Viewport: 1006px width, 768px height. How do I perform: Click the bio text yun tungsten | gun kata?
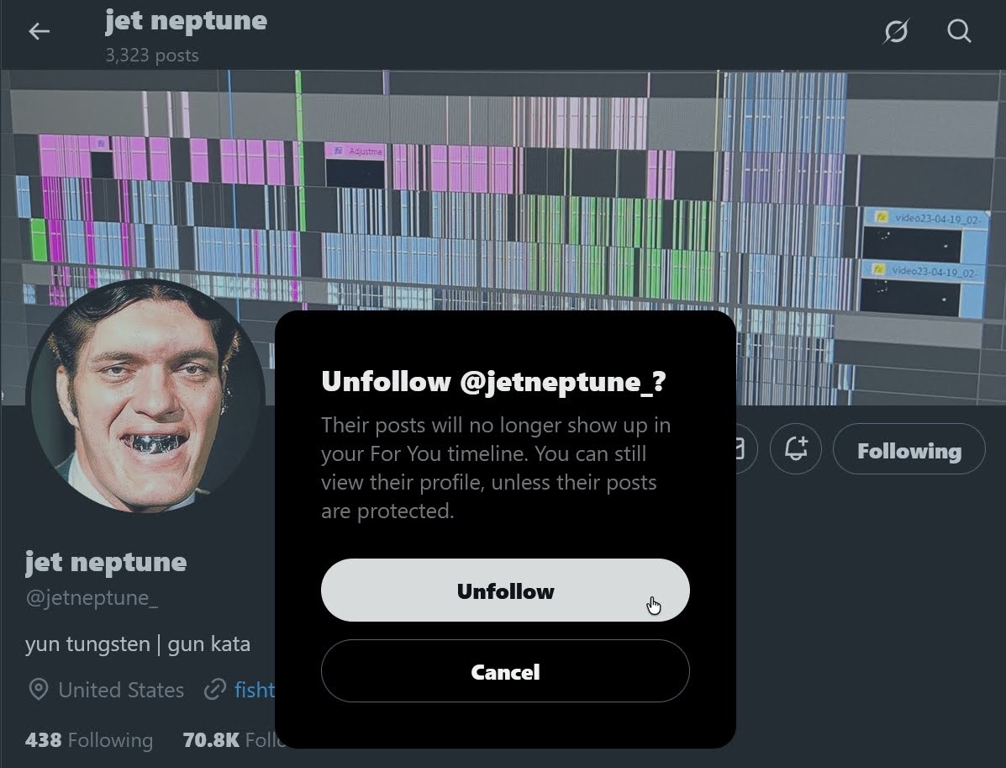[x=137, y=644]
